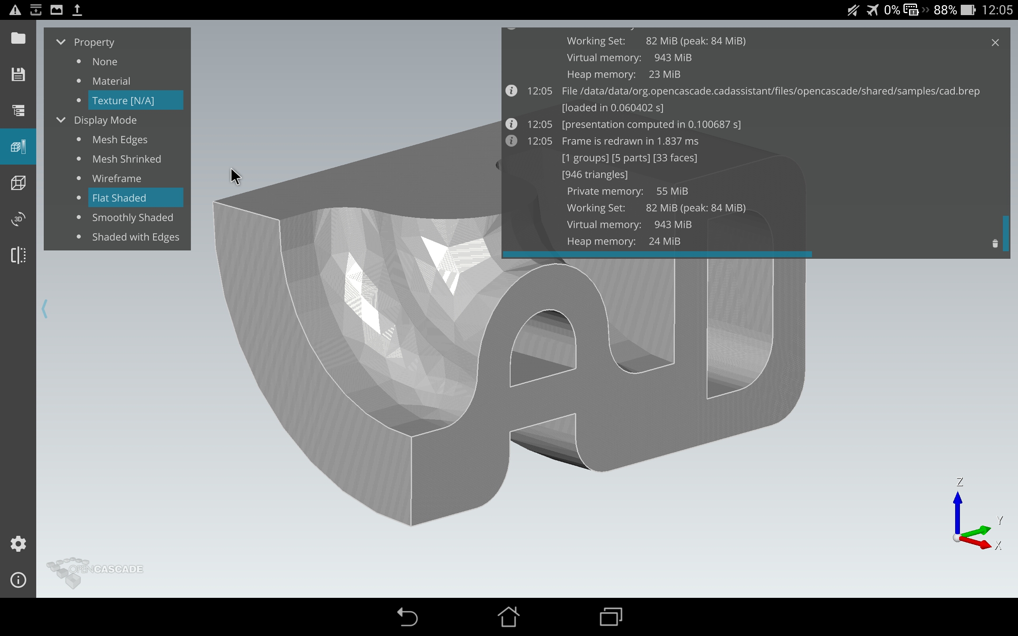1018x636 pixels.
Task: Open the wireframe cube view icon
Action: pos(18,183)
